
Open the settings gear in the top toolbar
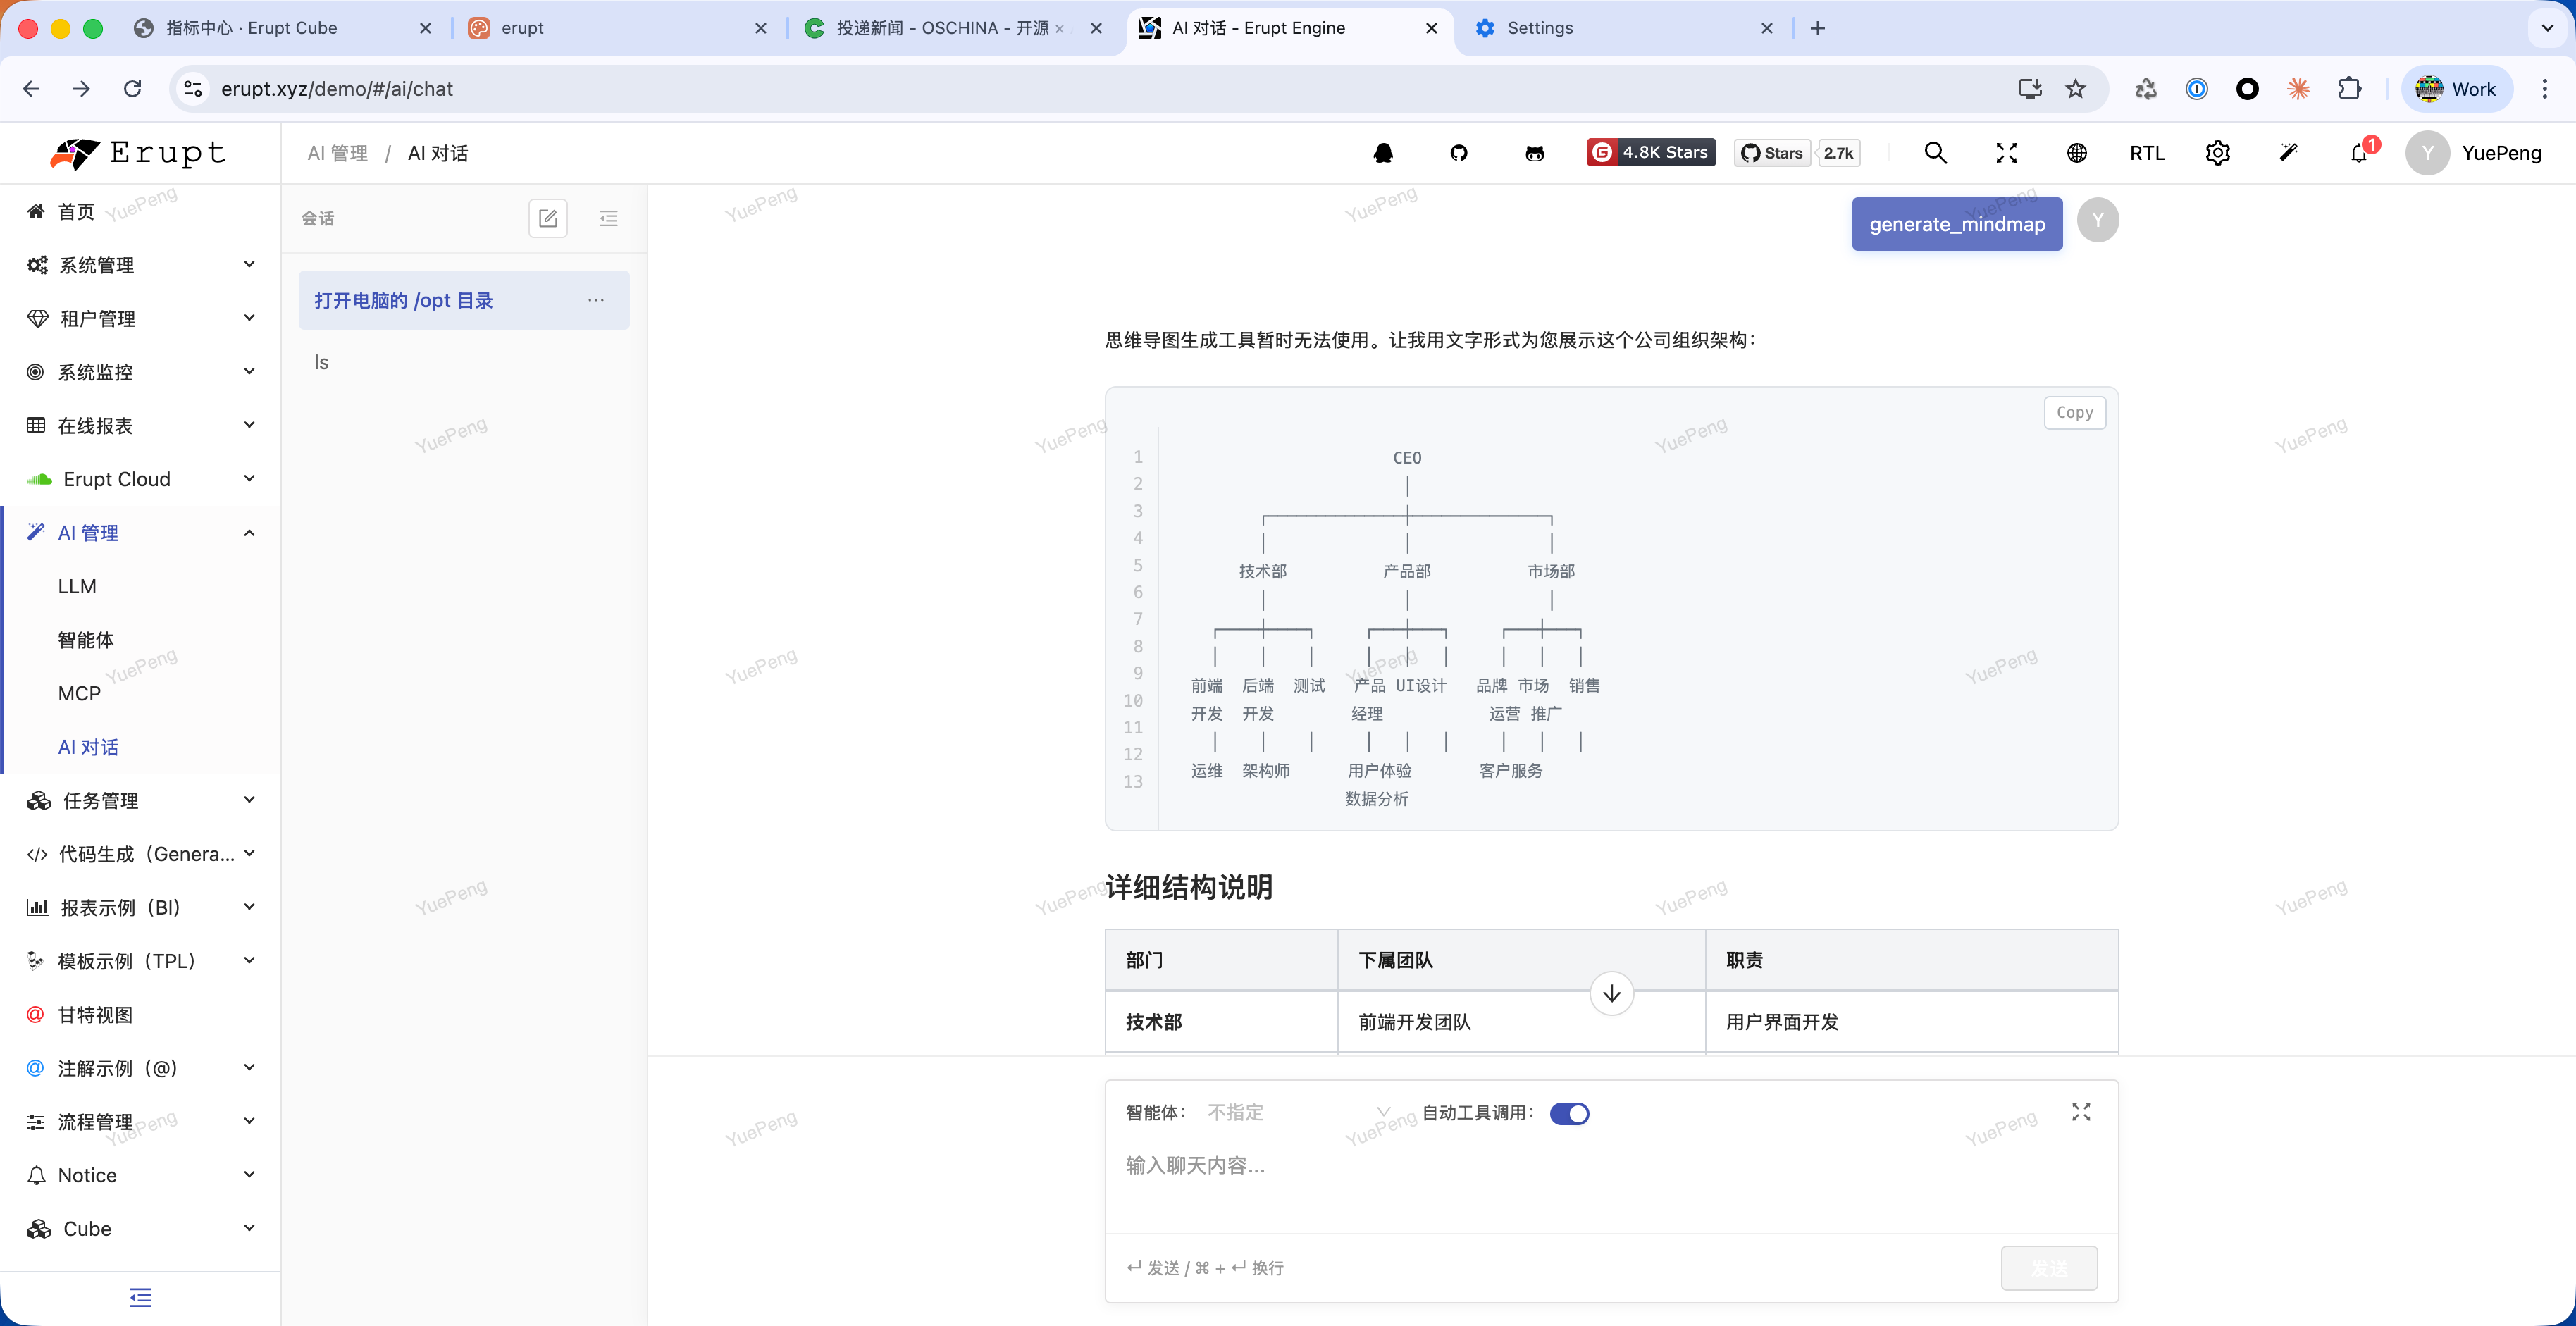point(2218,152)
